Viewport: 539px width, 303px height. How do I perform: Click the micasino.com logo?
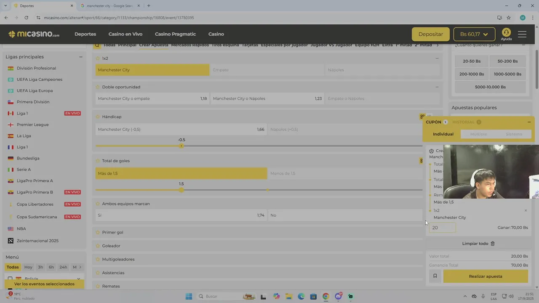pyautogui.click(x=34, y=34)
